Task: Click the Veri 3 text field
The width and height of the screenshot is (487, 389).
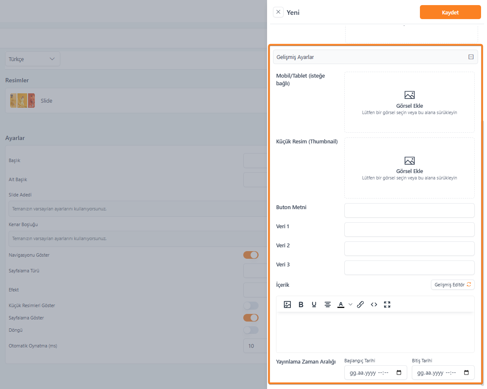Action: click(x=409, y=268)
